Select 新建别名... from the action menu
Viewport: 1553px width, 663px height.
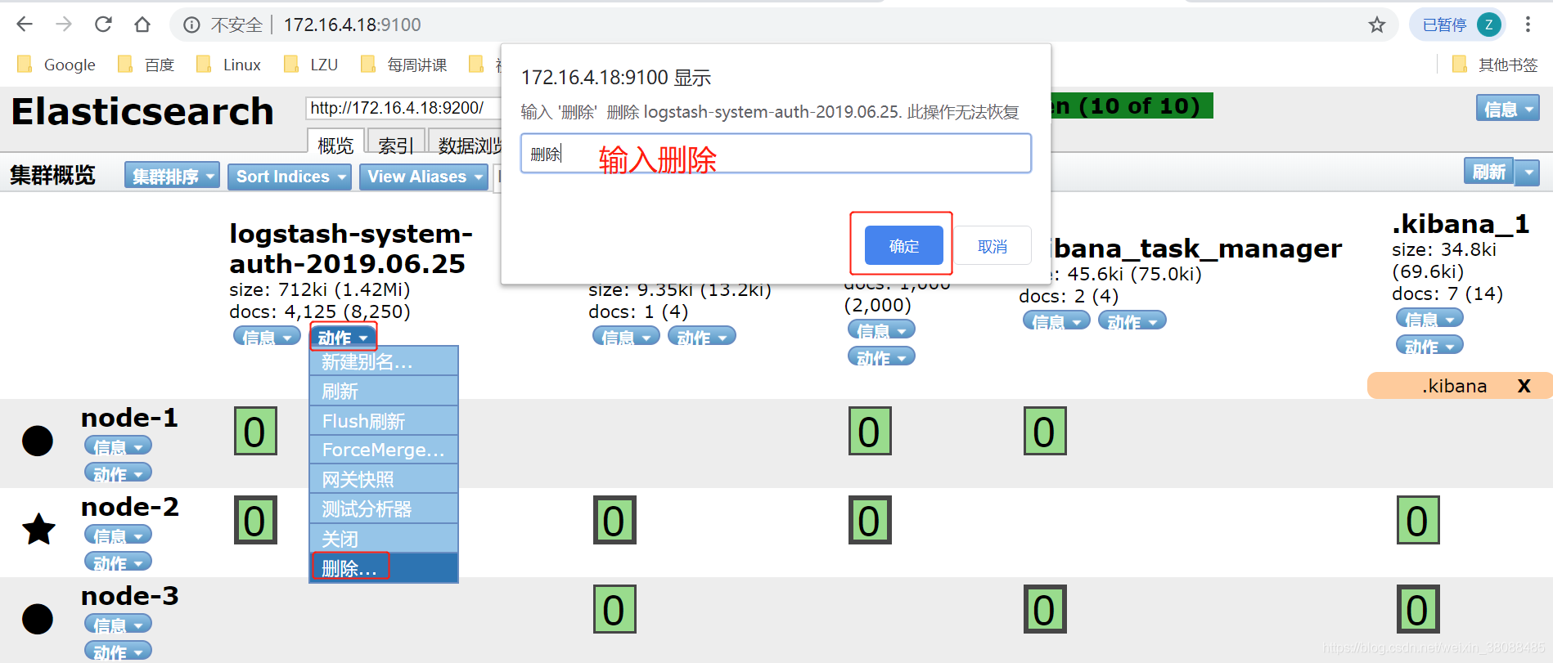coord(384,361)
